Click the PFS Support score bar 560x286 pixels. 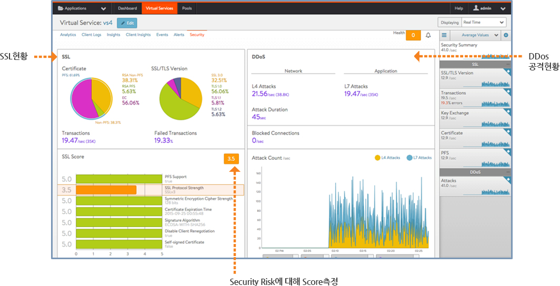tap(119, 179)
